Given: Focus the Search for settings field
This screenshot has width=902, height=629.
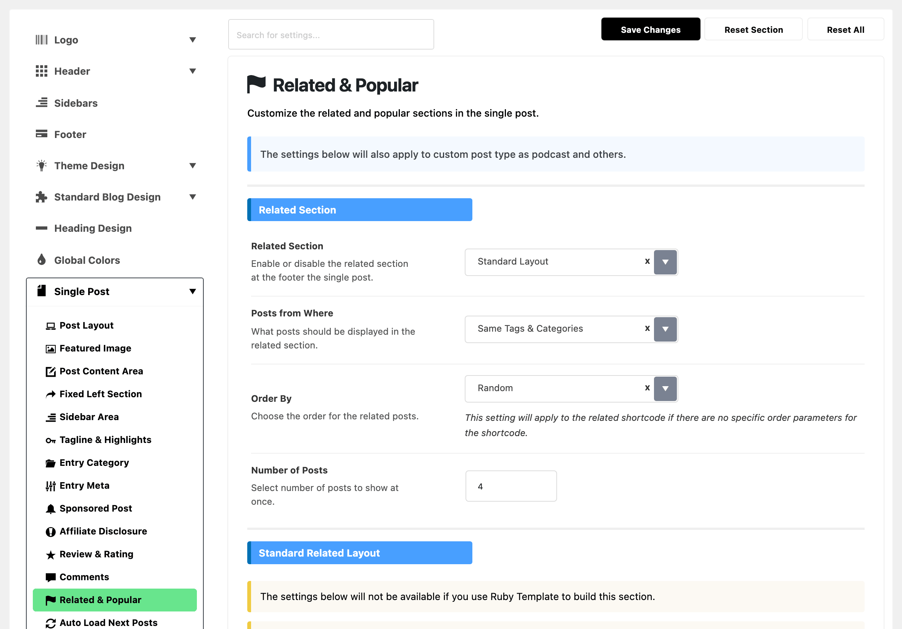Looking at the screenshot, I should click(331, 35).
